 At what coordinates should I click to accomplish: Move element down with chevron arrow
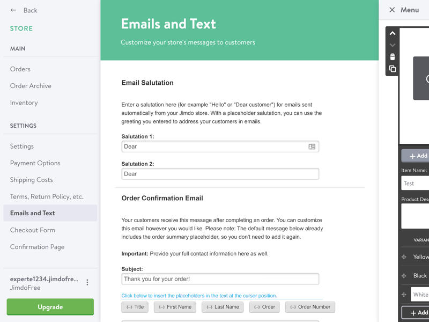393,45
